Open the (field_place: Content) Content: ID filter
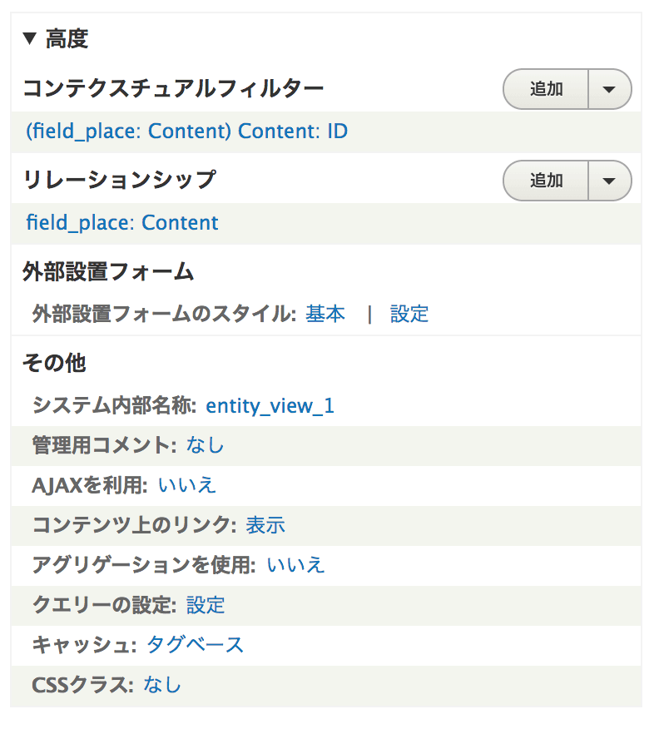 pos(186,131)
